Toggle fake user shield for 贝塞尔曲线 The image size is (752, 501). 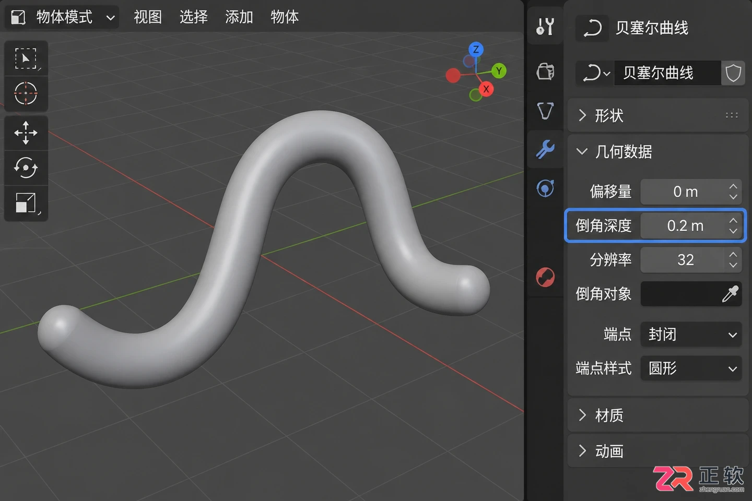coord(733,73)
